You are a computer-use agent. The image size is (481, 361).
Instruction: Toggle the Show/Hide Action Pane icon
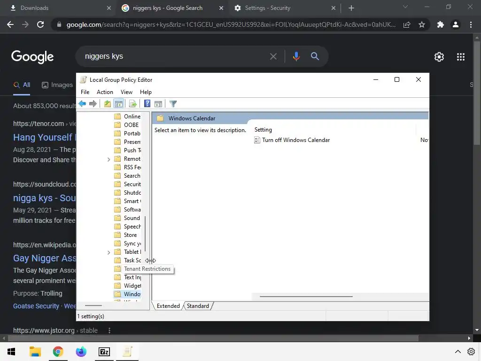point(158,104)
